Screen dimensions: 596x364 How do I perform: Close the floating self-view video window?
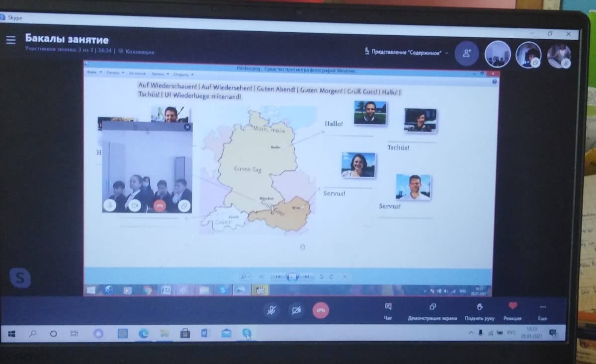187,127
